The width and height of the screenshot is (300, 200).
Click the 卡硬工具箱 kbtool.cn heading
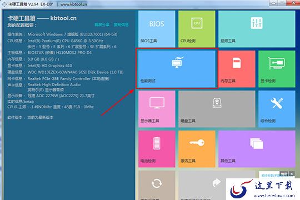point(42,18)
